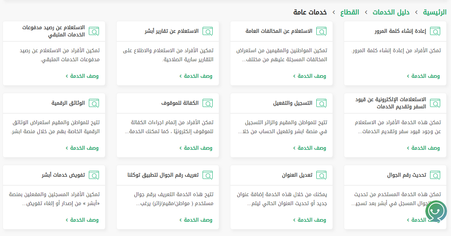Expand وصف الخدمة under الوثائق الرقمية
The image size is (451, 236).
click(82, 148)
